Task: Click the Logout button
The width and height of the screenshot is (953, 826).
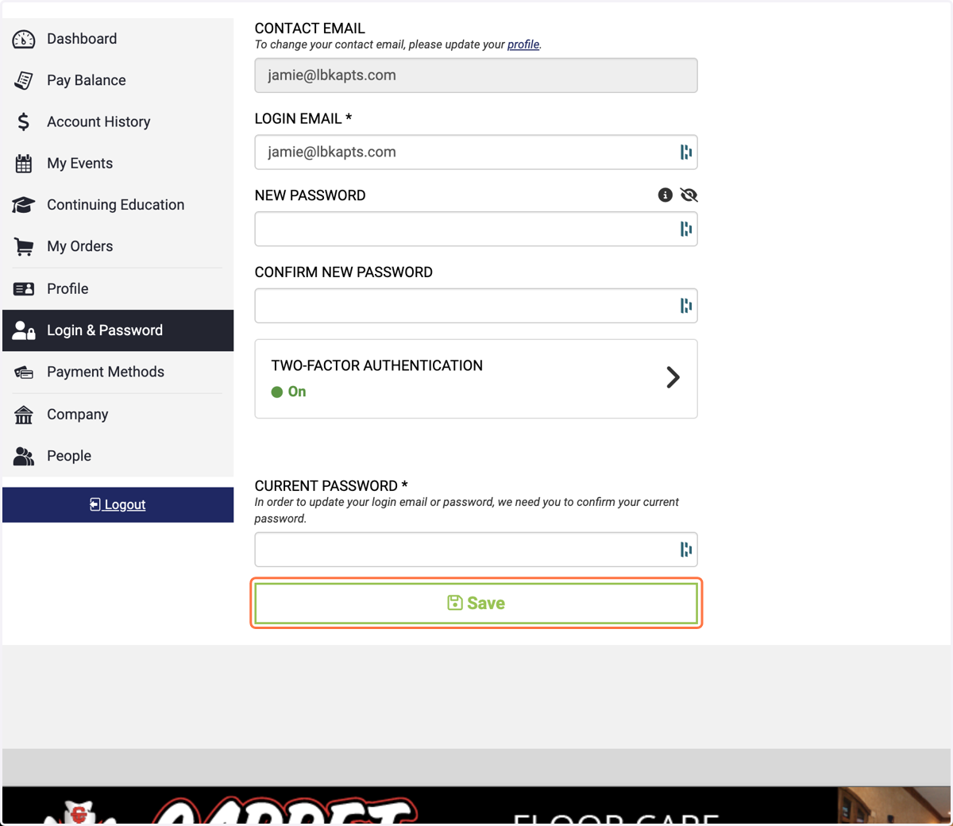Action: [x=118, y=505]
